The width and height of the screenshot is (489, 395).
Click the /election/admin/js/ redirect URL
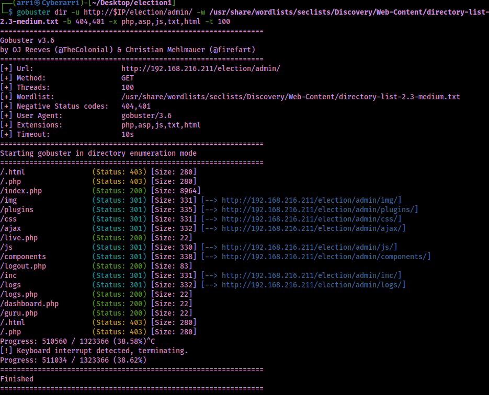tap(309, 247)
